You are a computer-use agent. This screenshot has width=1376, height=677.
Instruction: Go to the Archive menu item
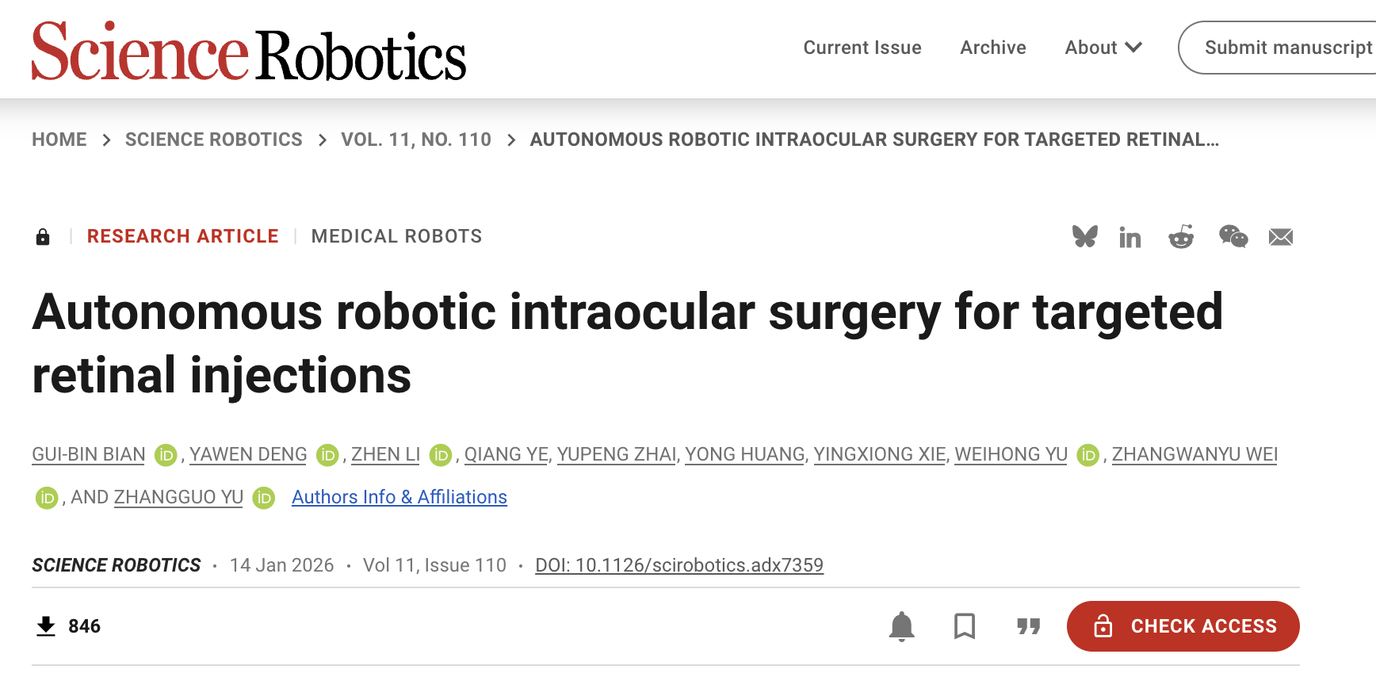993,48
